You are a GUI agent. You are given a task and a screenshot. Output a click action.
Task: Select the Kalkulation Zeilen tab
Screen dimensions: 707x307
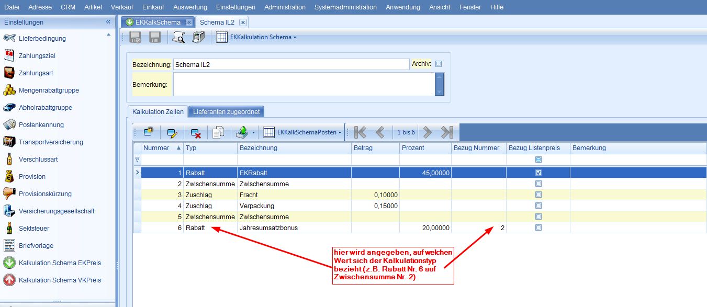(x=158, y=111)
